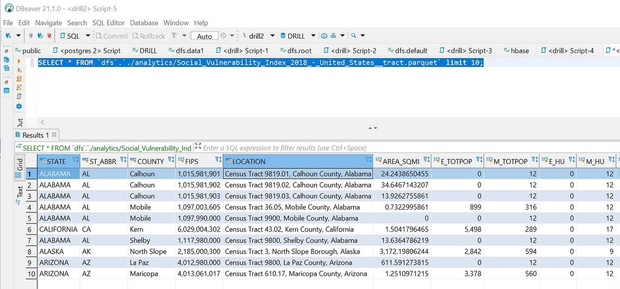Open the dashboard monitoring icon in the toolbar
This screenshot has width=620, height=289.
coord(324,35)
